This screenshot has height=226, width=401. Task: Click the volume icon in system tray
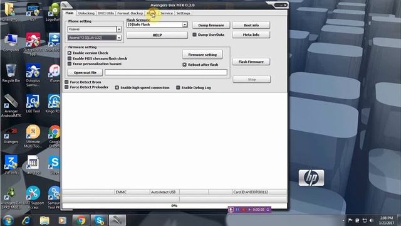372,220
